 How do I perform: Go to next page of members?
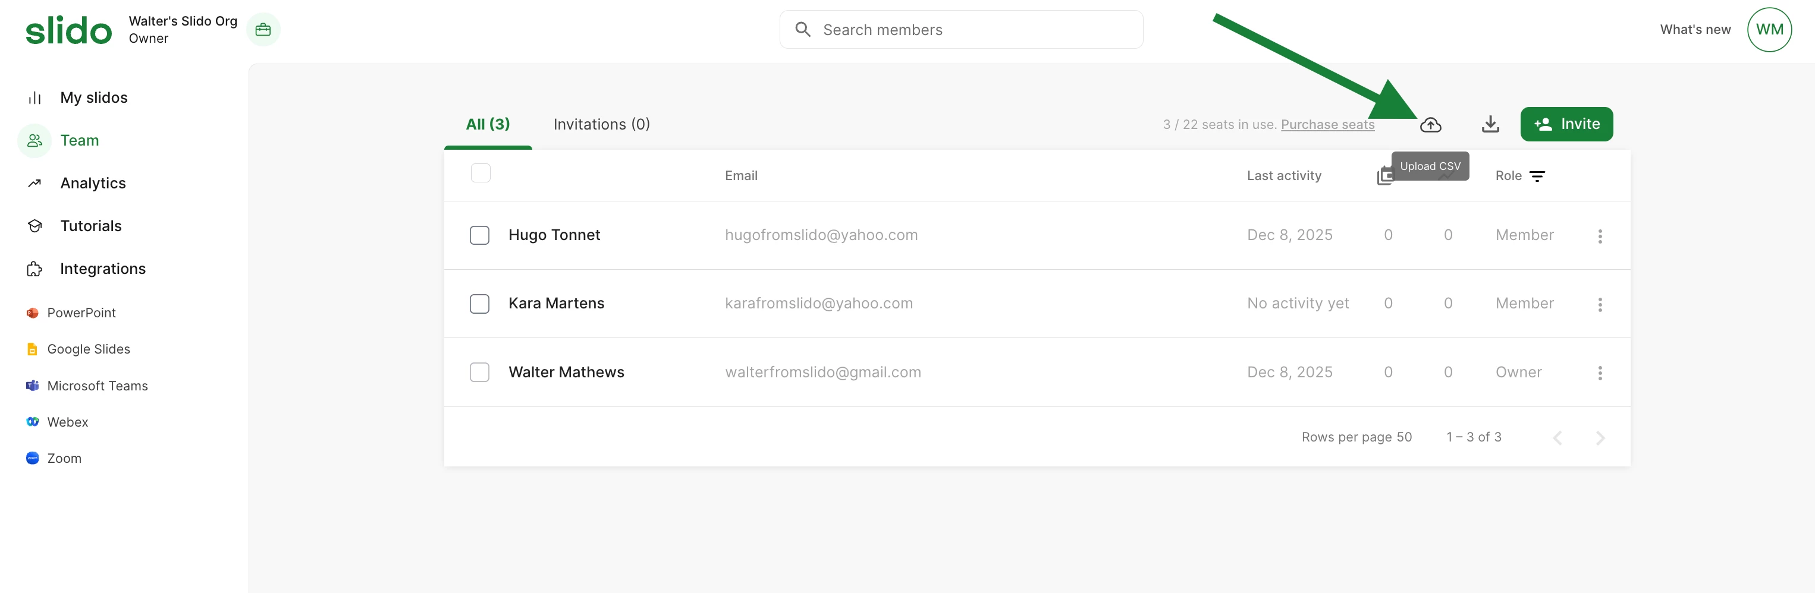point(1599,438)
